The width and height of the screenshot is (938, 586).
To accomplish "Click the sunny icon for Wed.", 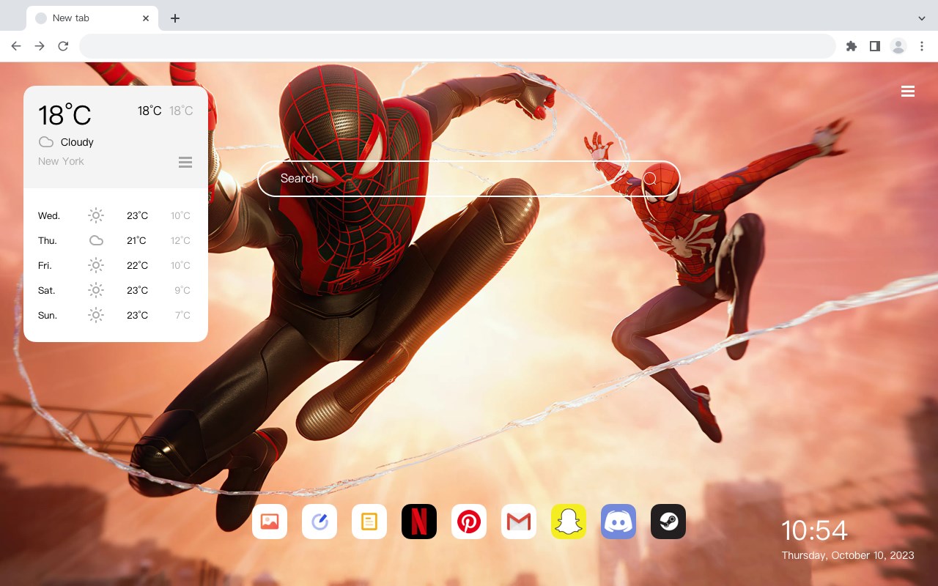I will click(x=96, y=215).
